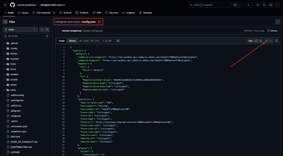This screenshot has width=283, height=156.
Task: Select the Blame view toggle
Action: click(x=72, y=41)
